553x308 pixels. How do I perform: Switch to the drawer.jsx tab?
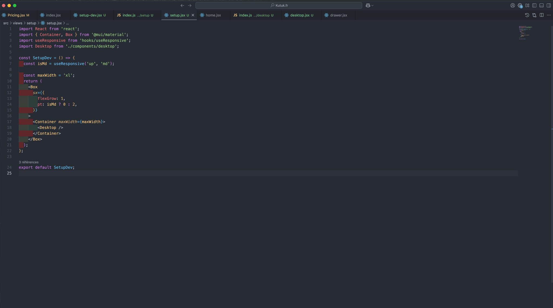[x=338, y=15]
